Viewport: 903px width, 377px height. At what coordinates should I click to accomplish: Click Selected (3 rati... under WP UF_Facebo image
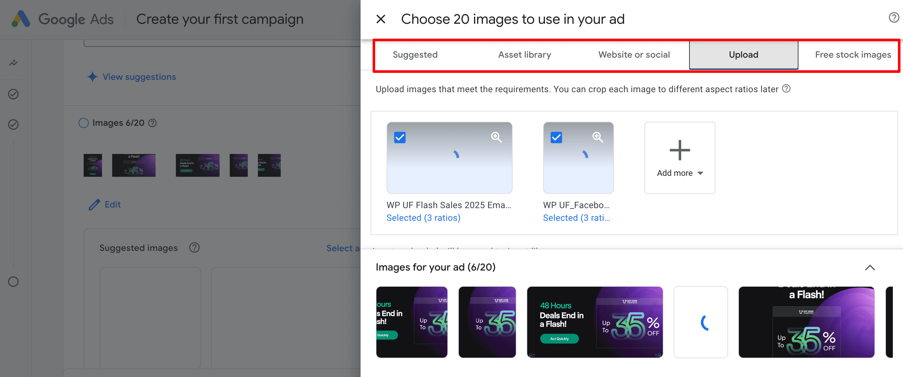576,218
